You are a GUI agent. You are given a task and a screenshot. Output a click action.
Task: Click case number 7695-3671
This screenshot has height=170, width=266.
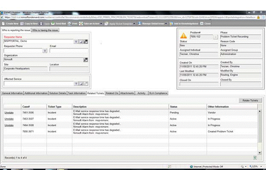point(28,131)
